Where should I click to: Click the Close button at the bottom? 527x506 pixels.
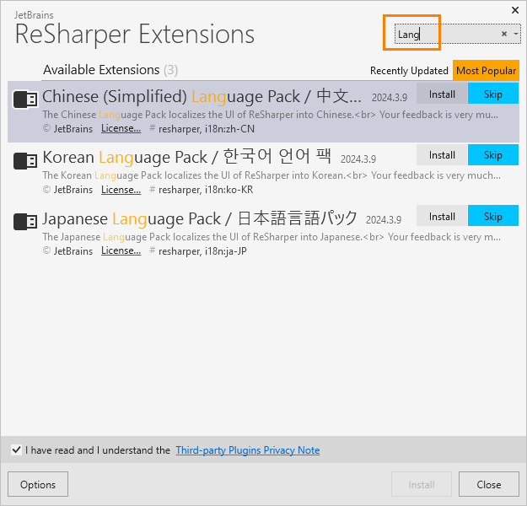489,484
